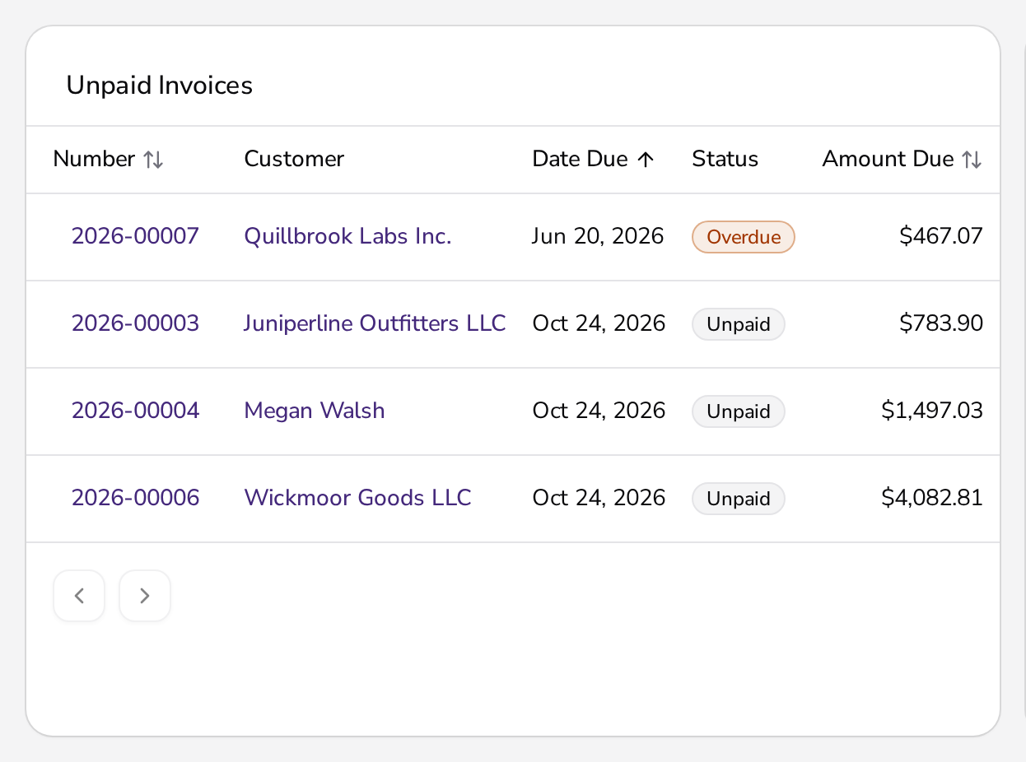Sort table by Number column arrows icon
The image size is (1026, 762).
coord(153,160)
